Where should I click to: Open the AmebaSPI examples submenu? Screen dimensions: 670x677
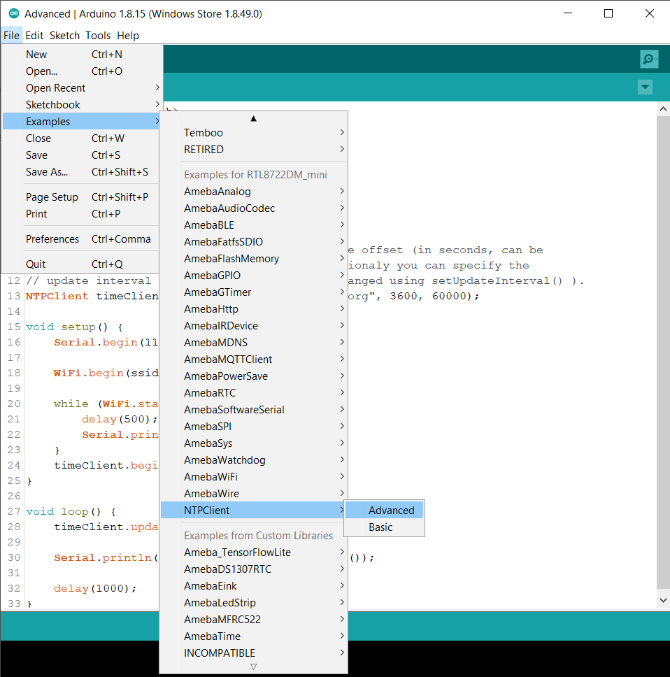(x=253, y=427)
